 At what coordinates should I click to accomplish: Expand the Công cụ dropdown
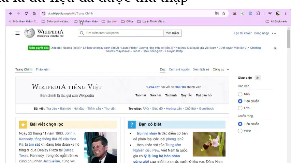pyautogui.click(x=221, y=69)
